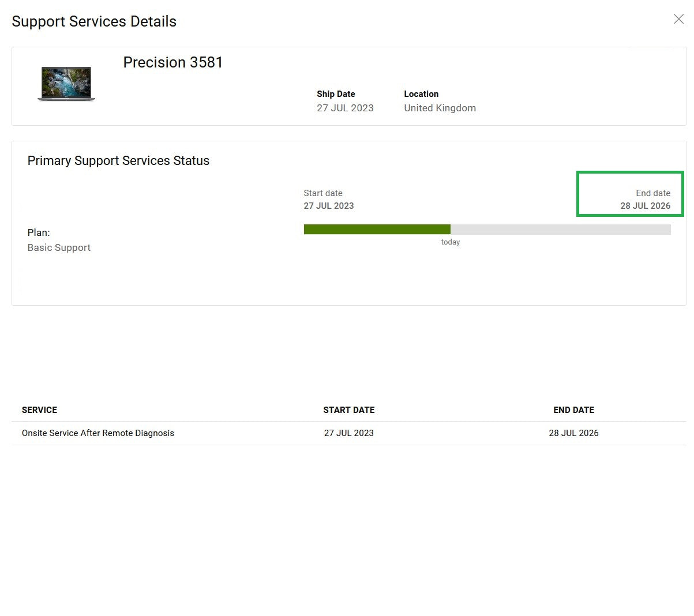The image size is (694, 616).
Task: Click the START DATE column header
Action: coord(348,410)
